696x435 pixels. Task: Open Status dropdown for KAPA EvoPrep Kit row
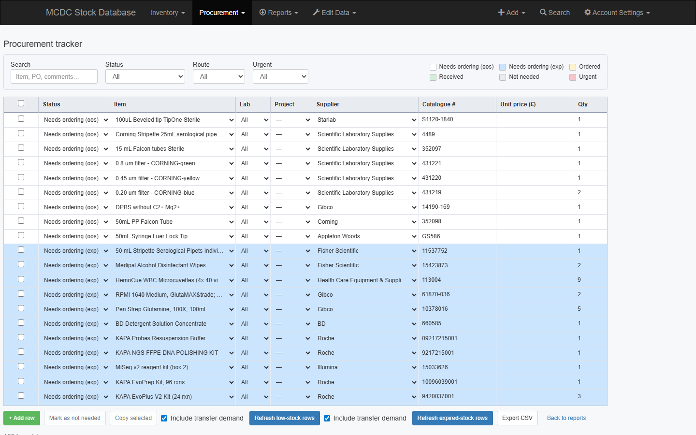[75, 382]
